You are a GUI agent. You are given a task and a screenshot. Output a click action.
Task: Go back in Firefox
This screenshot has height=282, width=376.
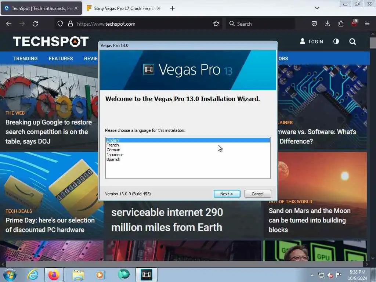(x=9, y=24)
